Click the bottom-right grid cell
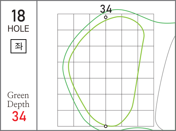The image size is (176, 131). coord(146,118)
